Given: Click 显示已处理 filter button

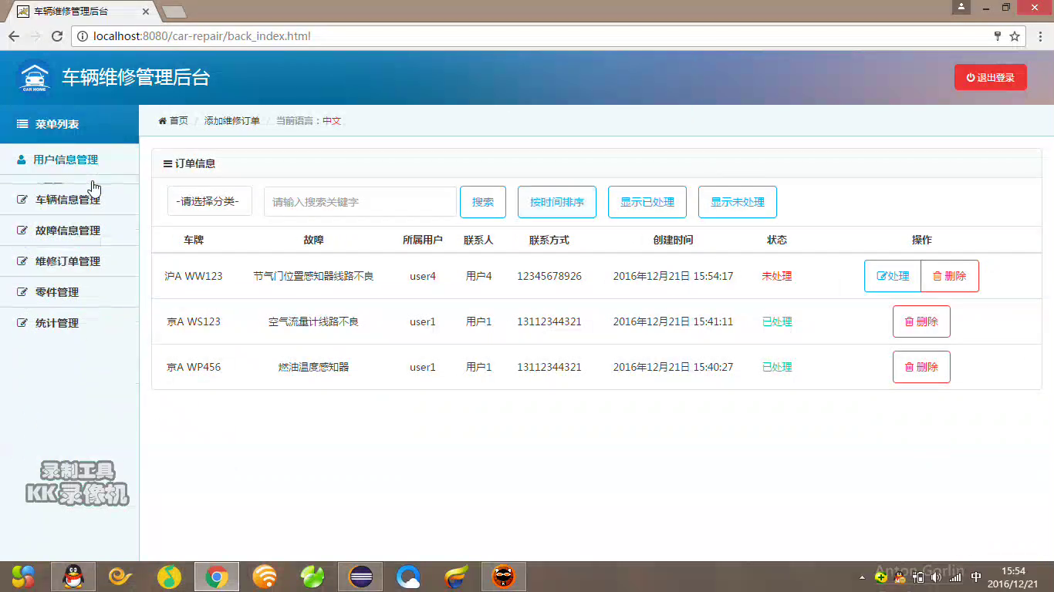Looking at the screenshot, I should (x=647, y=202).
